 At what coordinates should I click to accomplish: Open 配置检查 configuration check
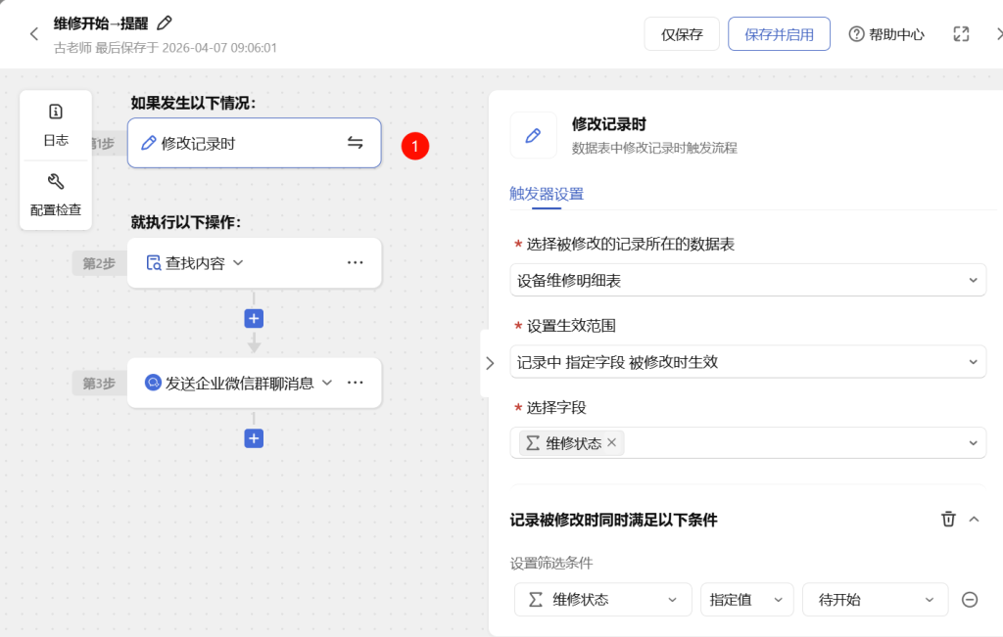pyautogui.click(x=56, y=195)
